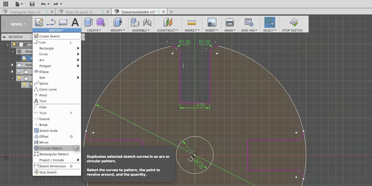The image size is (372, 186).
Task: Open a new design tab with plus
Action: pos(171,12)
